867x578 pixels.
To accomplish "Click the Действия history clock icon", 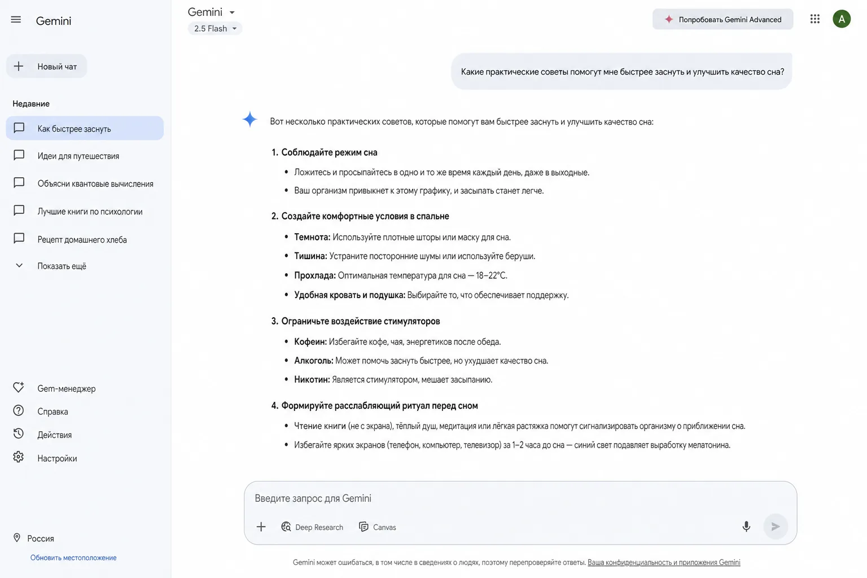I will 19,433.
